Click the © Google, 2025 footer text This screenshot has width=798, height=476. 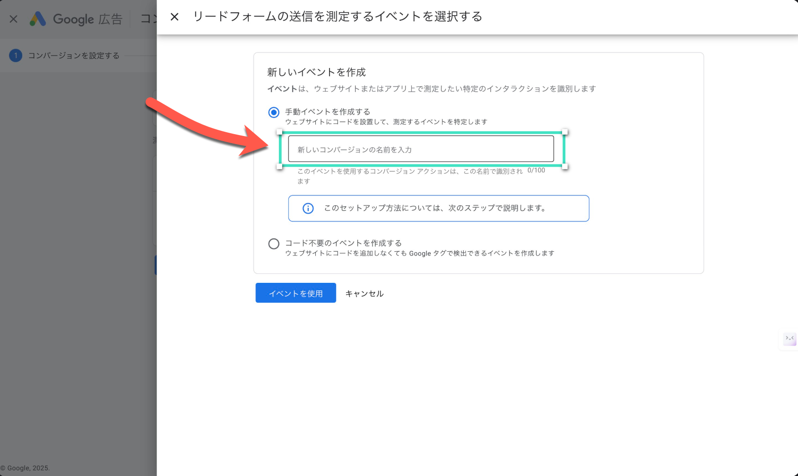pos(25,468)
